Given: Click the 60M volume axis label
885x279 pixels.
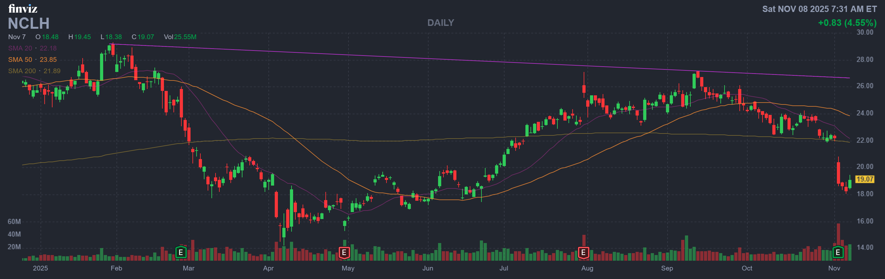Looking at the screenshot, I should (x=14, y=222).
